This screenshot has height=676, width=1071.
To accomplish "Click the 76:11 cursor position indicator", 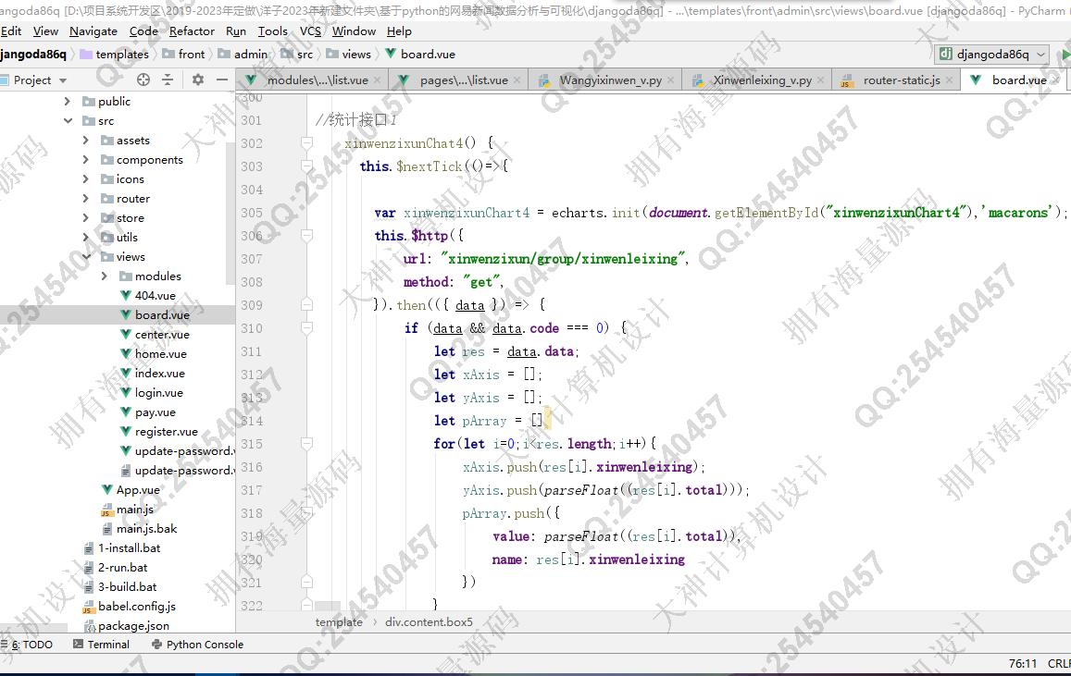I will click(x=1023, y=664).
